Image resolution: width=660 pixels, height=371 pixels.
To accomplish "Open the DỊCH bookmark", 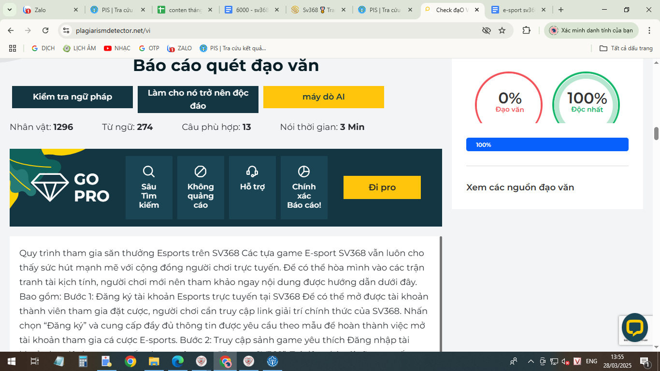I will click(x=43, y=48).
